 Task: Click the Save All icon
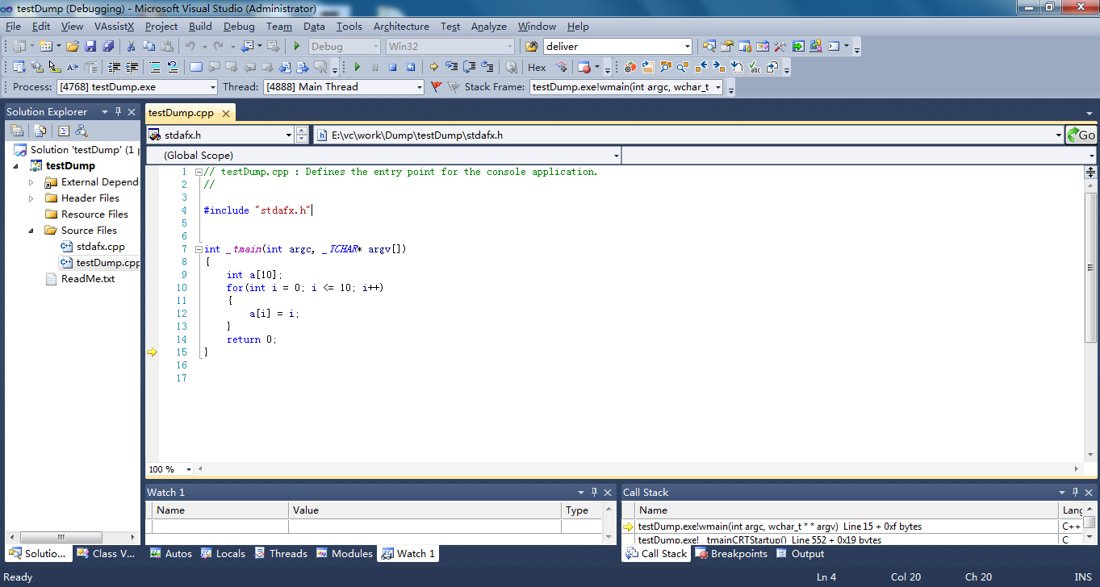click(107, 46)
